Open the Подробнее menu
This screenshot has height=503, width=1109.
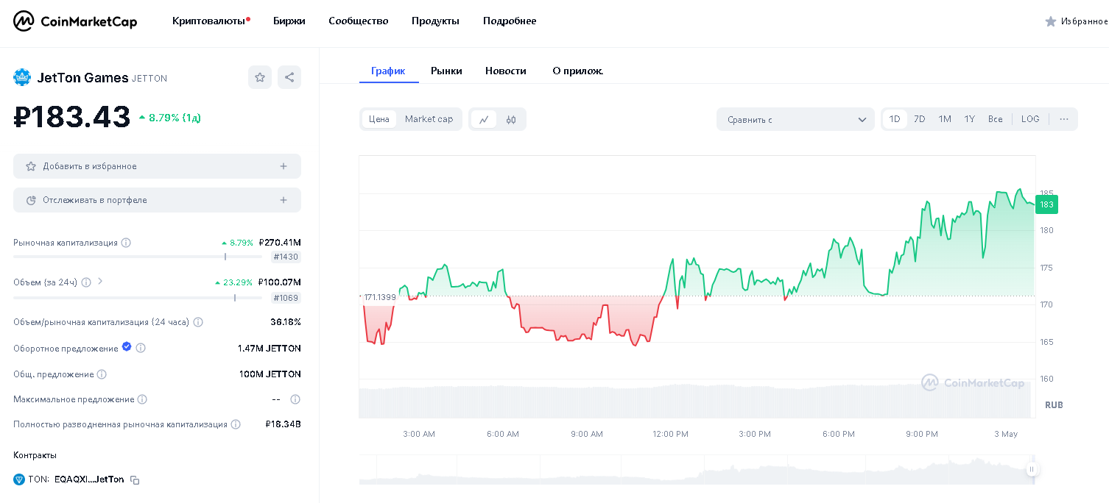[x=510, y=21]
